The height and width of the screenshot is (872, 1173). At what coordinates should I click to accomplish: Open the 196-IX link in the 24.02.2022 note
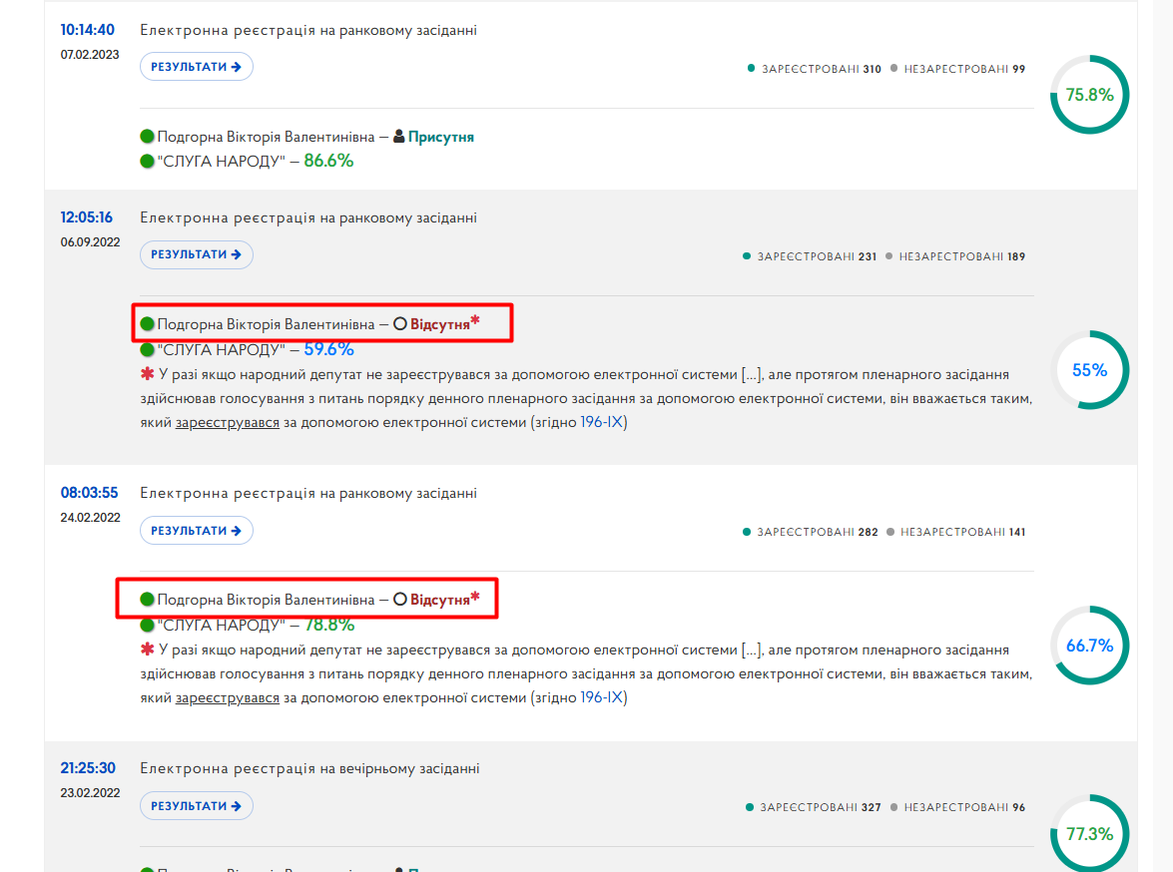point(601,697)
